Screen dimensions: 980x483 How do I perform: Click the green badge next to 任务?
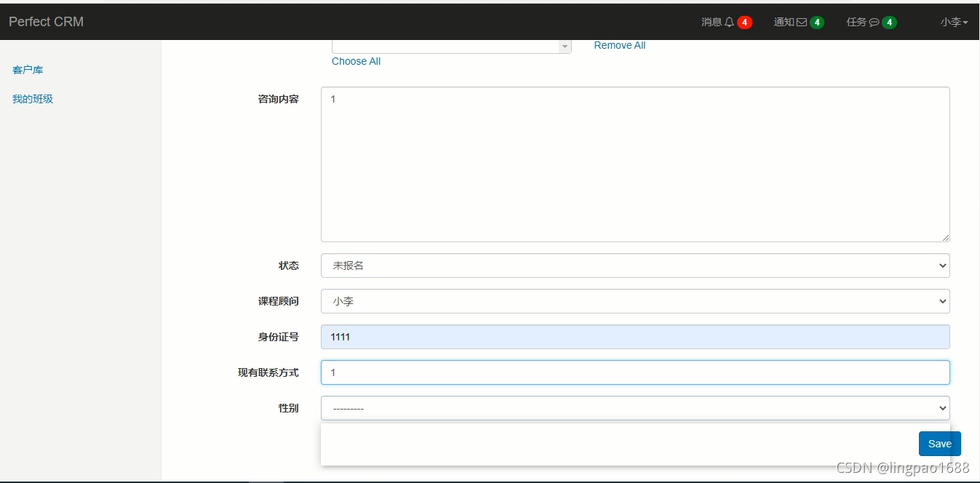(888, 22)
